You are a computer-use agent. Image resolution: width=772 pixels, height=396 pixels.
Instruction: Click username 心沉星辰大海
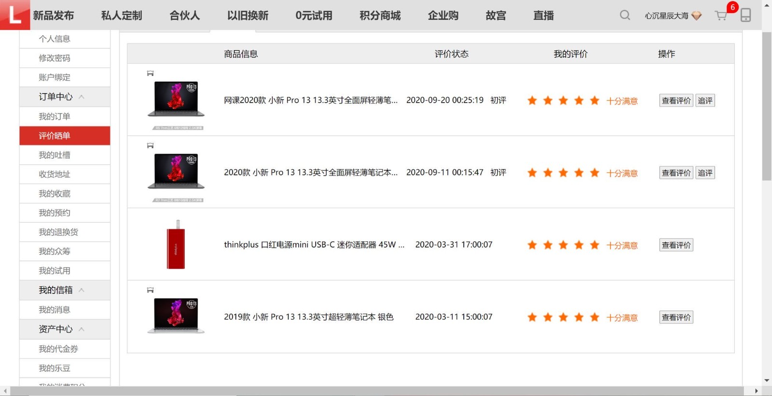tap(667, 16)
